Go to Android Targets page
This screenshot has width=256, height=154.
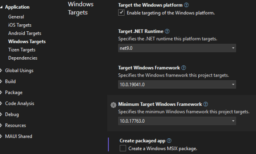coord(25,33)
